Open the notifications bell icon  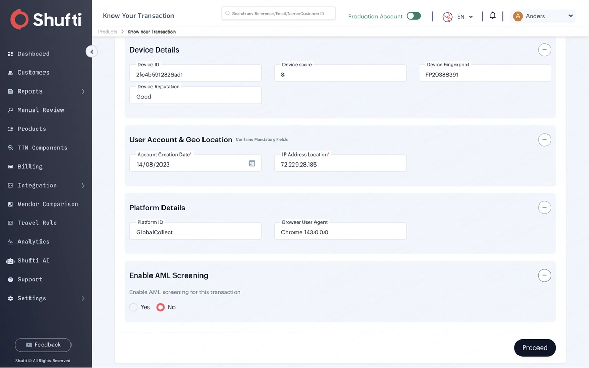tap(492, 16)
